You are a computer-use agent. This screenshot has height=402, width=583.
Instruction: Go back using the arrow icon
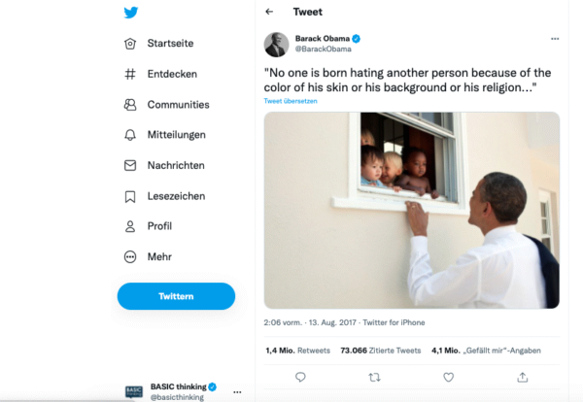pyautogui.click(x=269, y=12)
